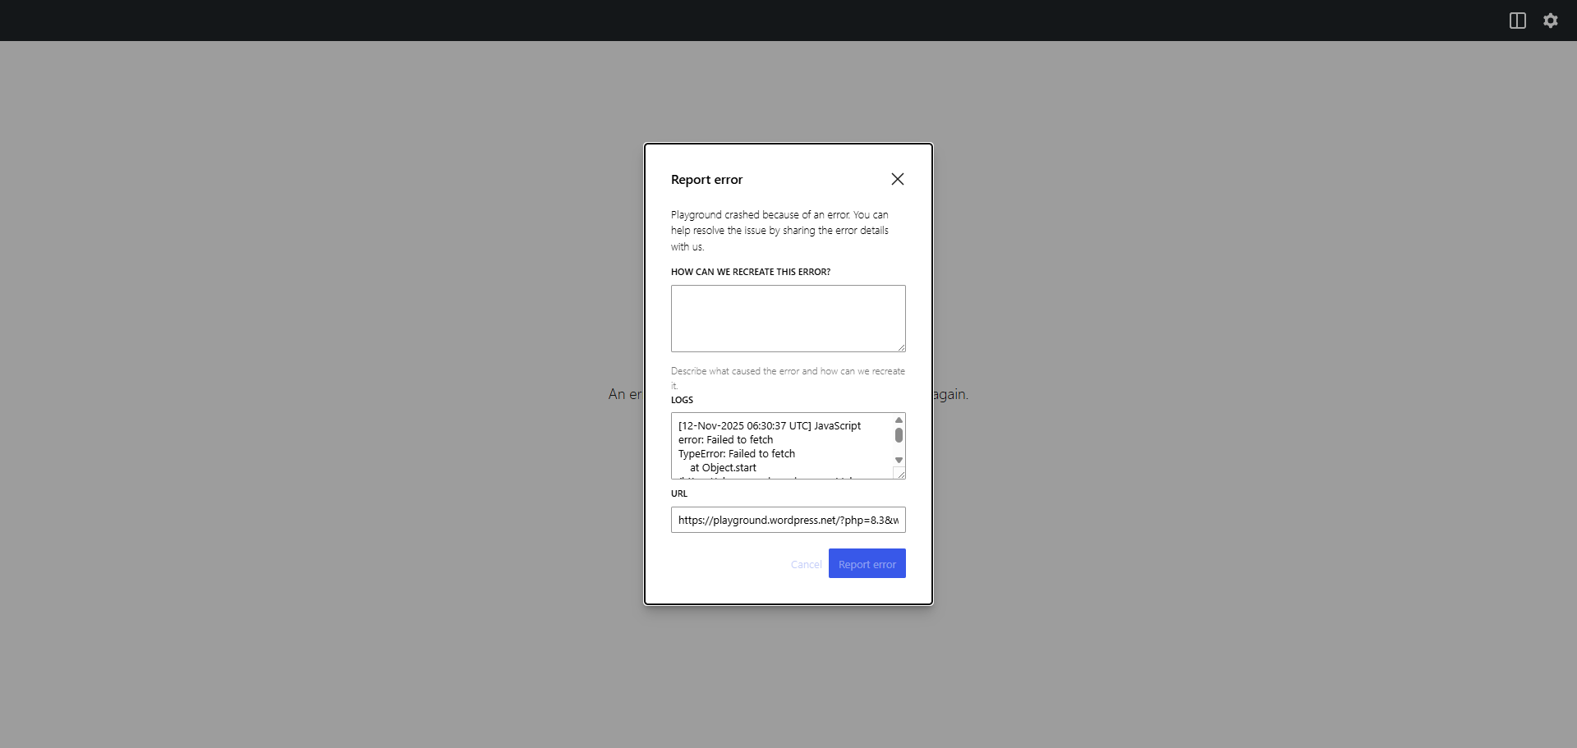
Task: Select the URL input field
Action: (788, 520)
